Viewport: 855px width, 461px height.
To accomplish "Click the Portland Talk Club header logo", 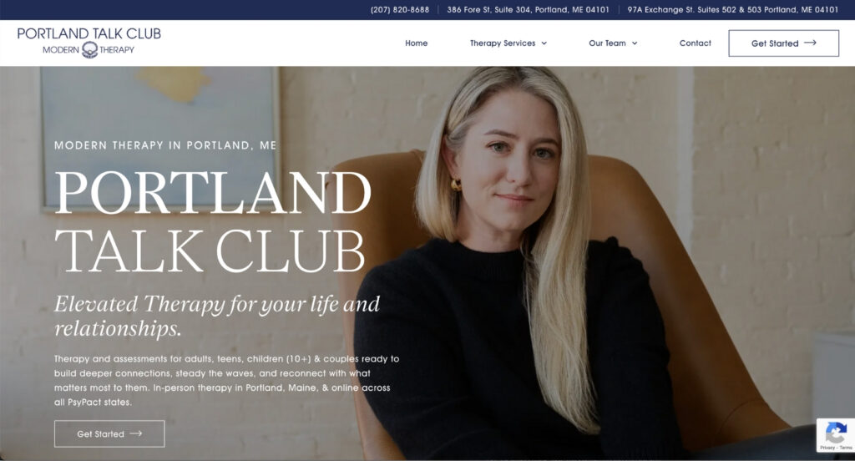I will click(x=89, y=42).
